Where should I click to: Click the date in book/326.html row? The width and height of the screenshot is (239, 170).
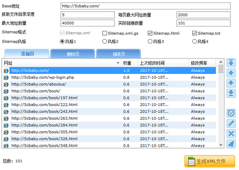pyautogui.click(x=154, y=139)
